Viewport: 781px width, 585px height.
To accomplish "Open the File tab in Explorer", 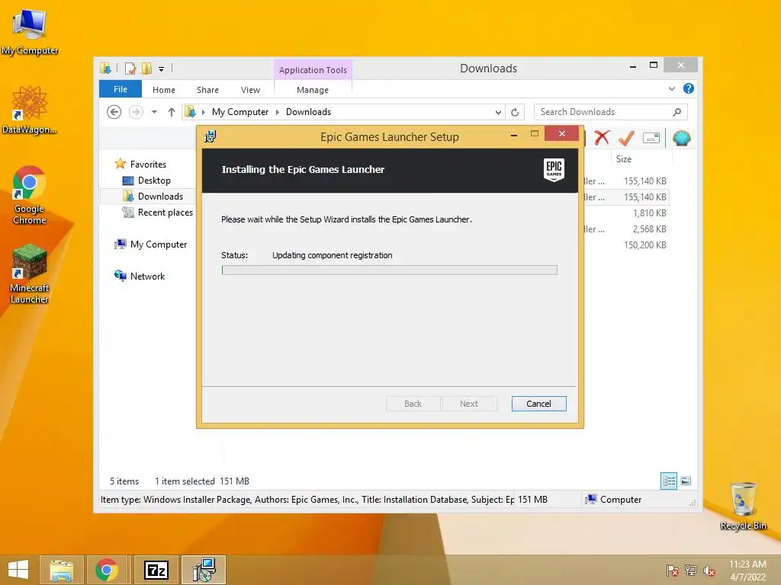I will coord(121,89).
